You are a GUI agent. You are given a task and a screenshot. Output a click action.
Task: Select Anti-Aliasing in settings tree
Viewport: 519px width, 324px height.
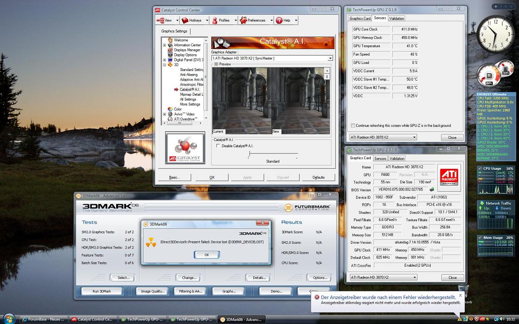(x=189, y=75)
